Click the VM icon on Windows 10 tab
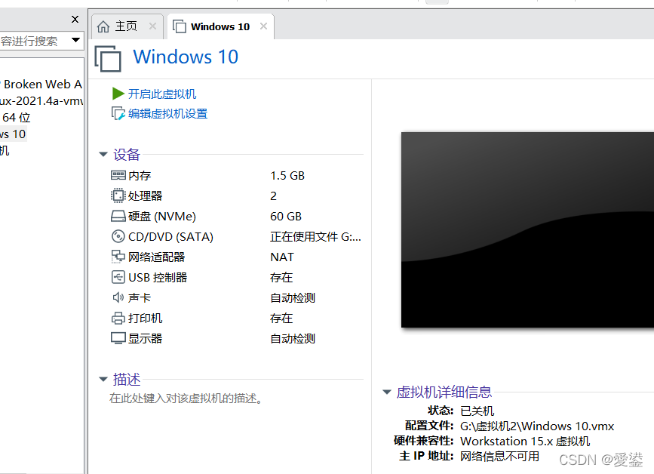654x474 pixels. pos(180,26)
